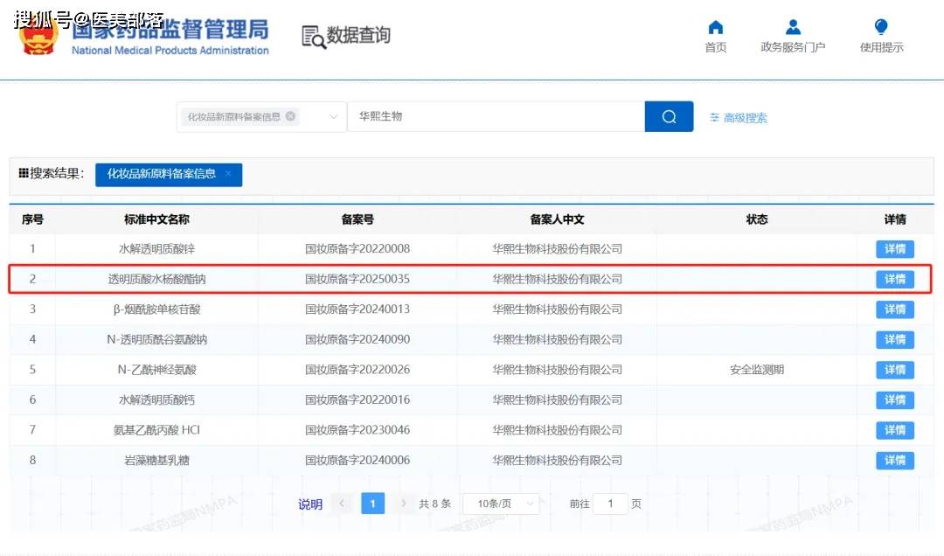This screenshot has height=556, width=944.
Task: Open 高级搜索 advanced search filter
Action: [739, 118]
